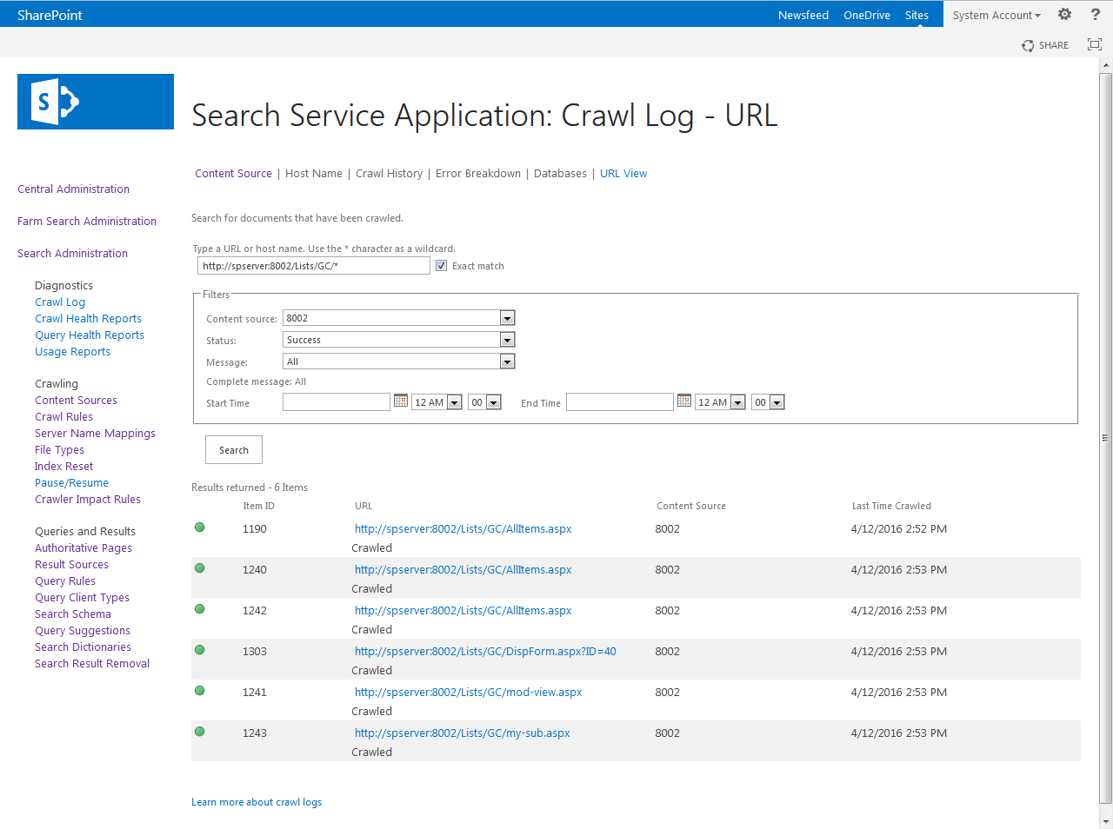The image size is (1113, 829).
Task: Toggle the Exact match checkbox
Action: [x=442, y=266]
